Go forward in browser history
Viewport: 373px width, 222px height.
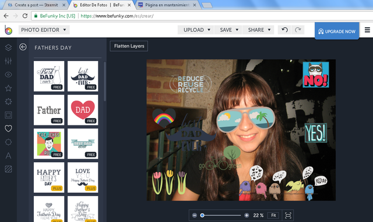(16, 16)
